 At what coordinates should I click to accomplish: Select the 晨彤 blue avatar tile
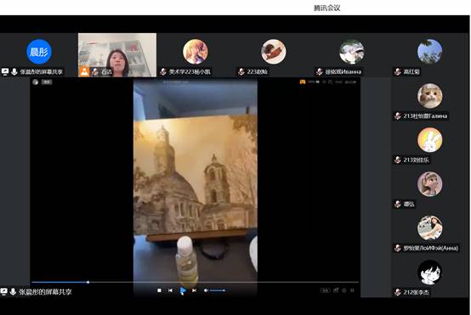(x=39, y=52)
